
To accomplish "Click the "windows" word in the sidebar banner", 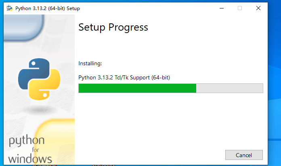I will (30, 159).
